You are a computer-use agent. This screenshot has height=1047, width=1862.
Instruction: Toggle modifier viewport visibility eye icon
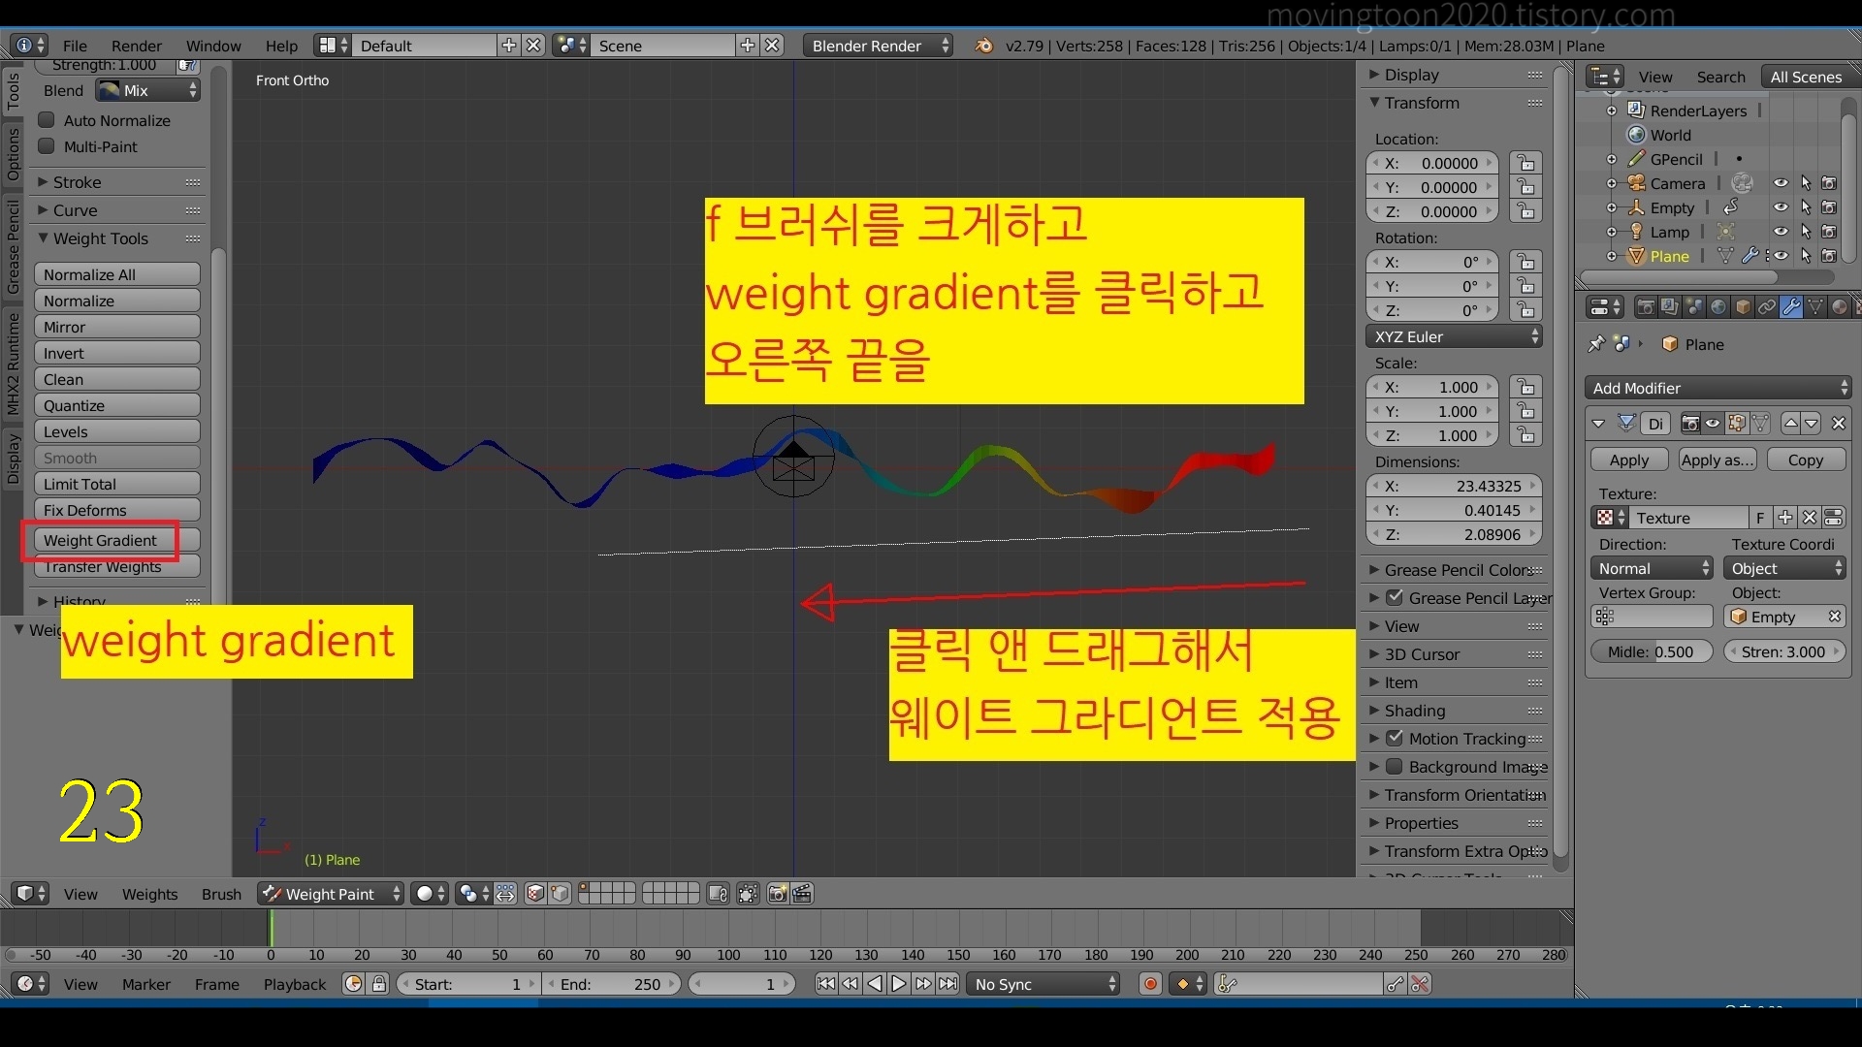(x=1714, y=423)
